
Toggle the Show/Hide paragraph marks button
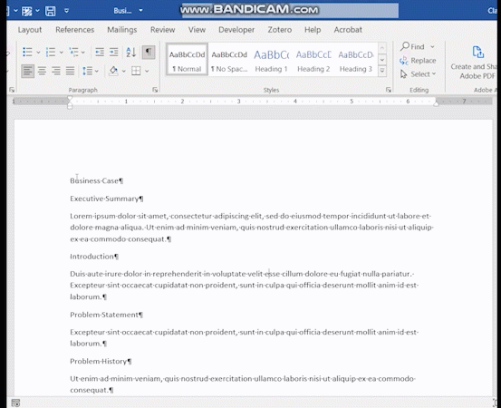149,52
